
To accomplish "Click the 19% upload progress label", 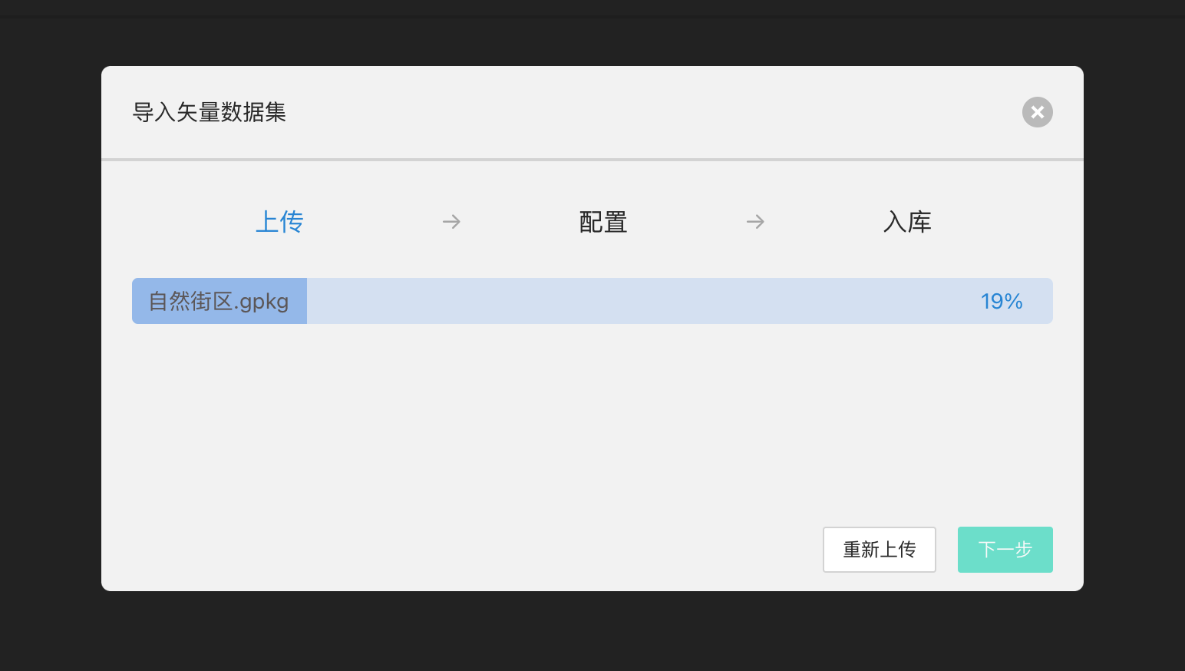I will tap(1002, 301).
